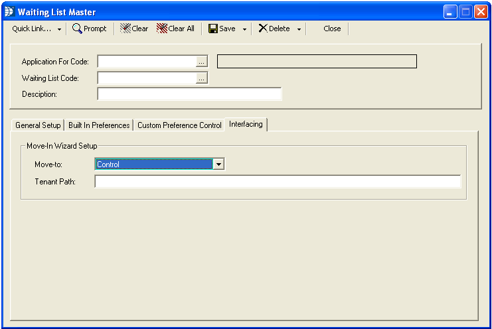This screenshot has width=492, height=329.
Task: Click the Delete X icon
Action: tap(263, 29)
